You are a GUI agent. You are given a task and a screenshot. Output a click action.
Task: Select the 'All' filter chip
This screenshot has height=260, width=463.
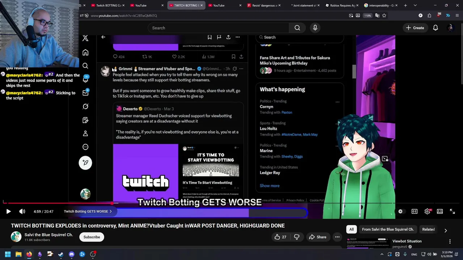(x=351, y=229)
